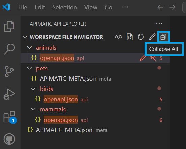The image size is (186, 149).
Task: Open the View menu
Action: 91,7
